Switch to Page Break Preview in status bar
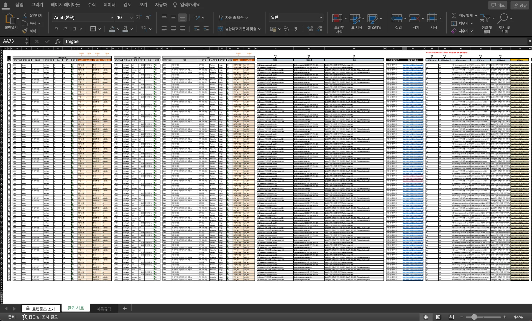 tap(451, 317)
